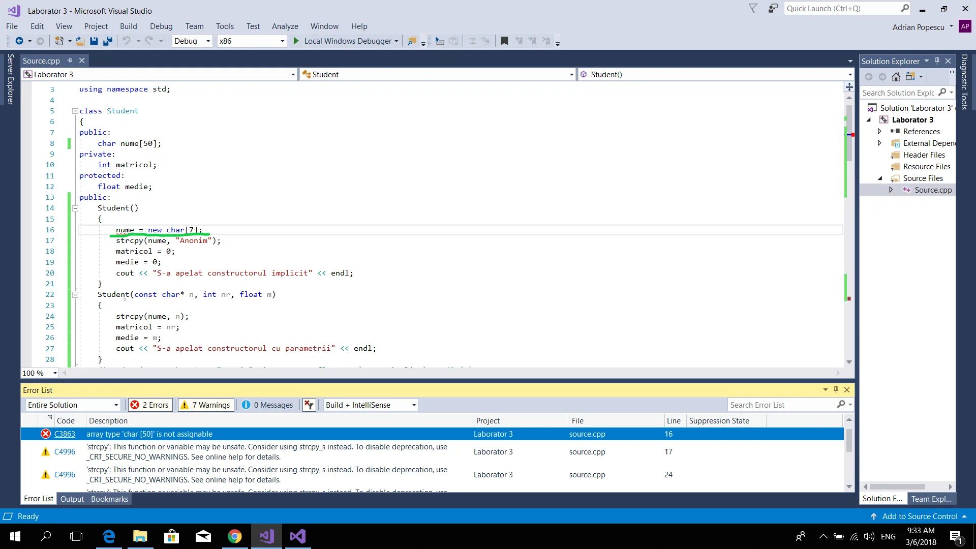976x549 pixels.
Task: Open the Debug configuration dropdown
Action: click(x=192, y=41)
